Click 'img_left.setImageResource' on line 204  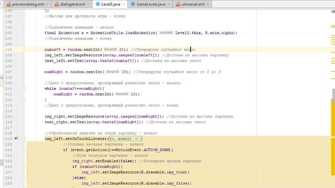click(x=73, y=55)
